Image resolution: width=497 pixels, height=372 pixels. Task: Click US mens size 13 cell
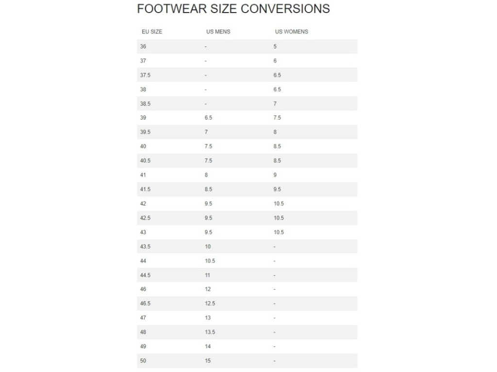coord(208,318)
